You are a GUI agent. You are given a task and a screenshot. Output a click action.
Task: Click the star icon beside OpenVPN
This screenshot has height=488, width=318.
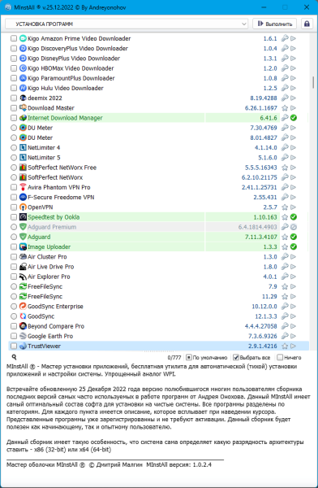pos(285,207)
